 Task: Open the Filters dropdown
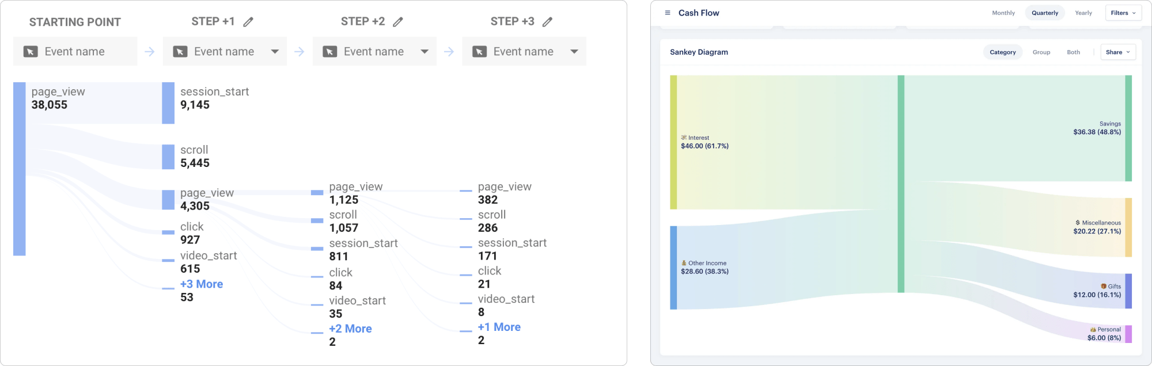pos(1123,12)
